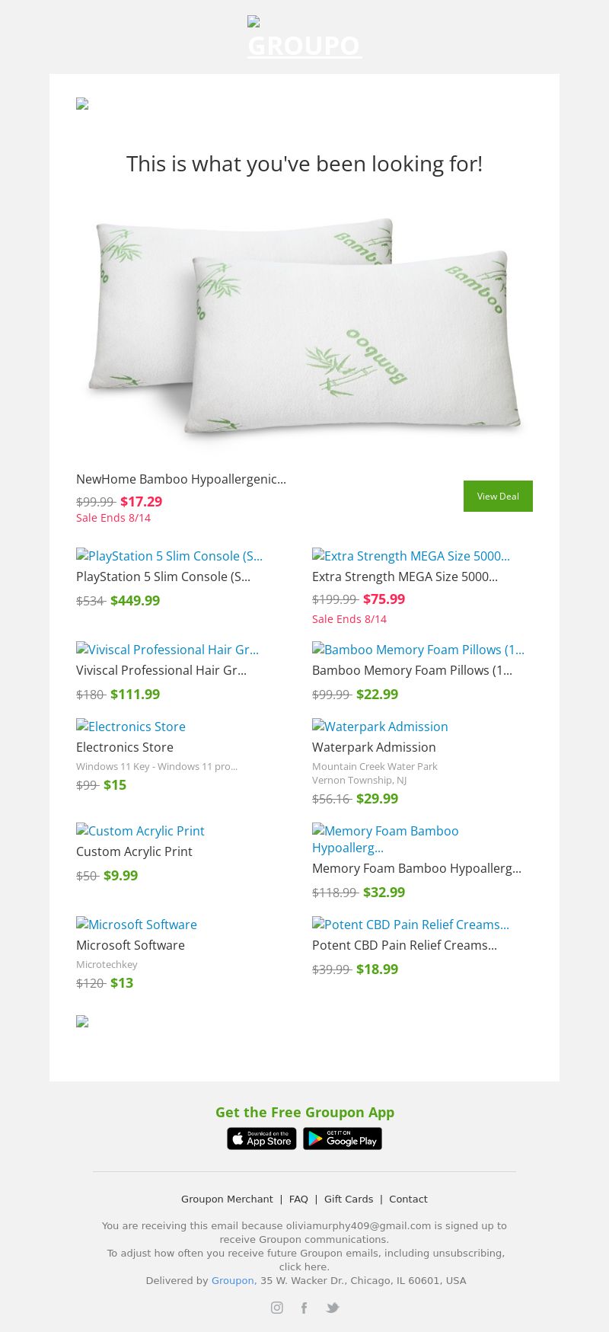Open the Electronics Store image link
609x1332 pixels.
pyautogui.click(x=131, y=727)
